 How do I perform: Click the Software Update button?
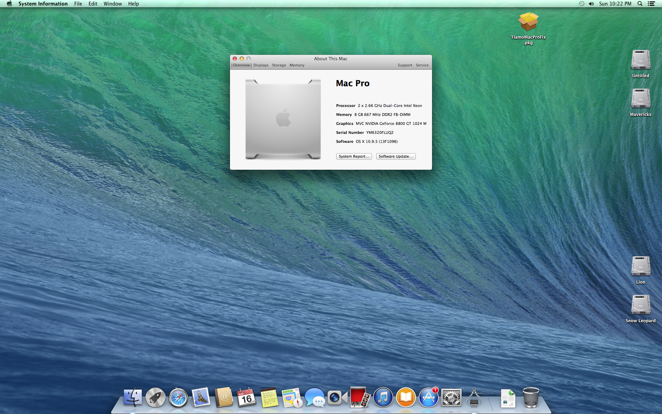(x=395, y=156)
